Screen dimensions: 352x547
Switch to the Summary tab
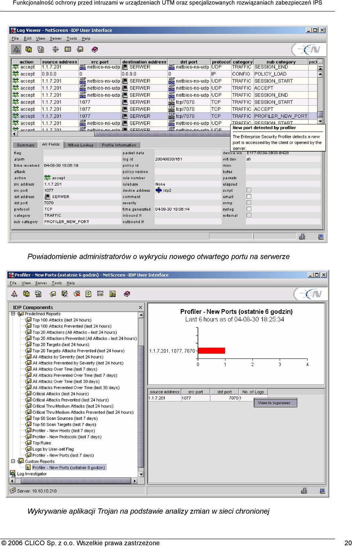25,145
